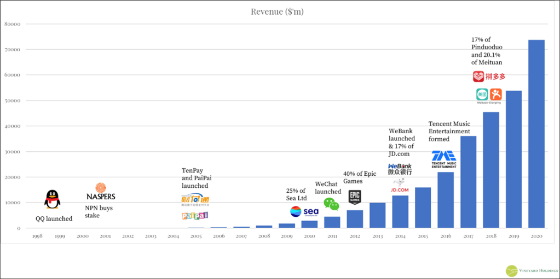Select the 80000 y-axis label
560x279 pixels.
click(13, 24)
